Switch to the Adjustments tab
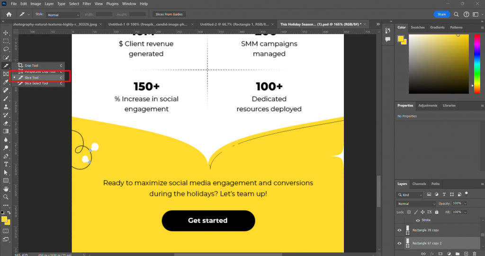The width and height of the screenshot is (485, 256). [x=428, y=106]
